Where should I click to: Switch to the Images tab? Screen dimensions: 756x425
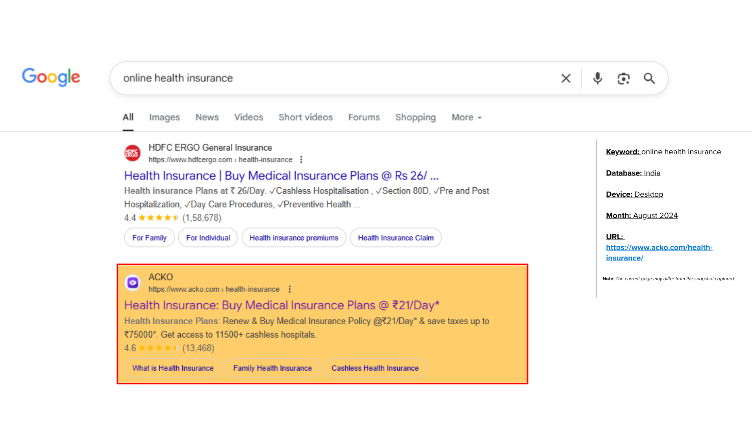pos(164,117)
